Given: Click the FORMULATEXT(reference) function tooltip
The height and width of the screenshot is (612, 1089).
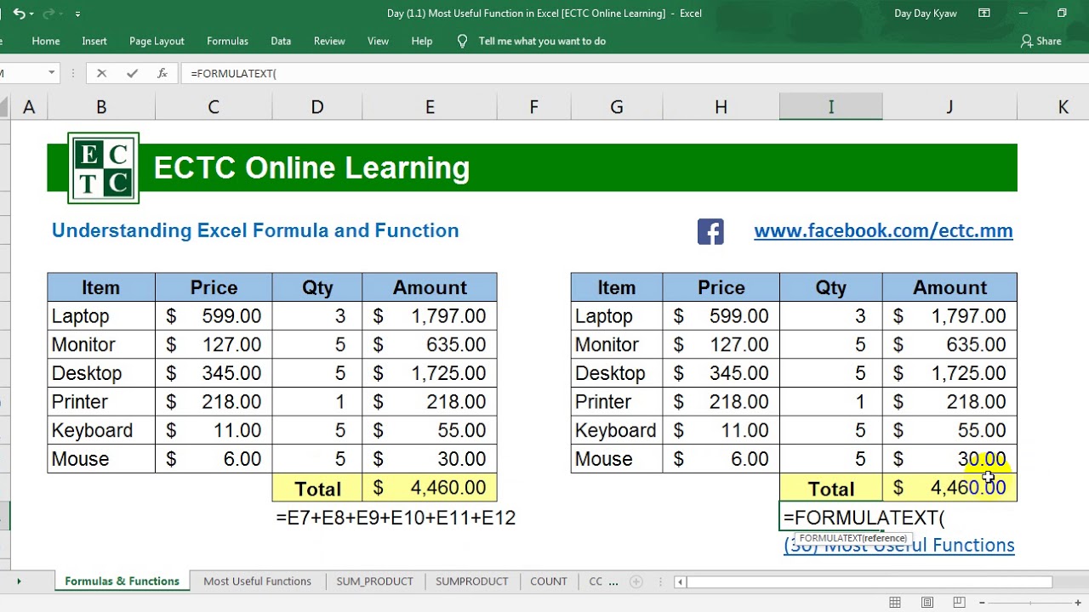Looking at the screenshot, I should click(x=852, y=538).
